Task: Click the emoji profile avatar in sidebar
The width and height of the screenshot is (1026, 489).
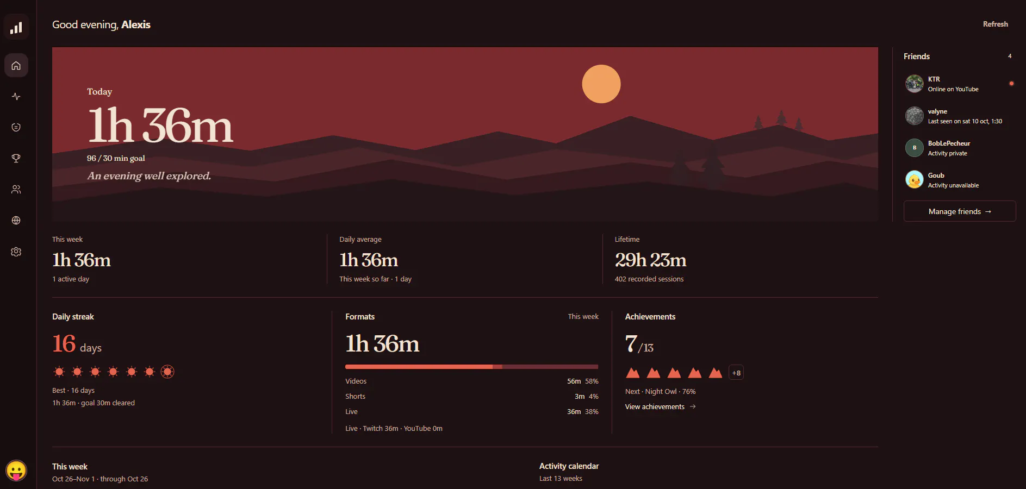Action: click(x=16, y=471)
